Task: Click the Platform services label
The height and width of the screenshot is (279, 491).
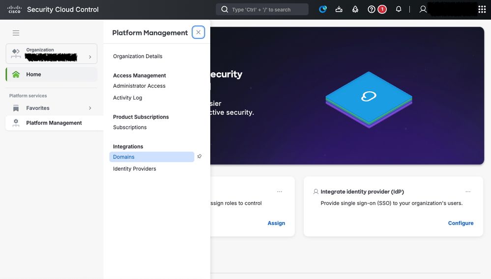Action: tap(28, 96)
